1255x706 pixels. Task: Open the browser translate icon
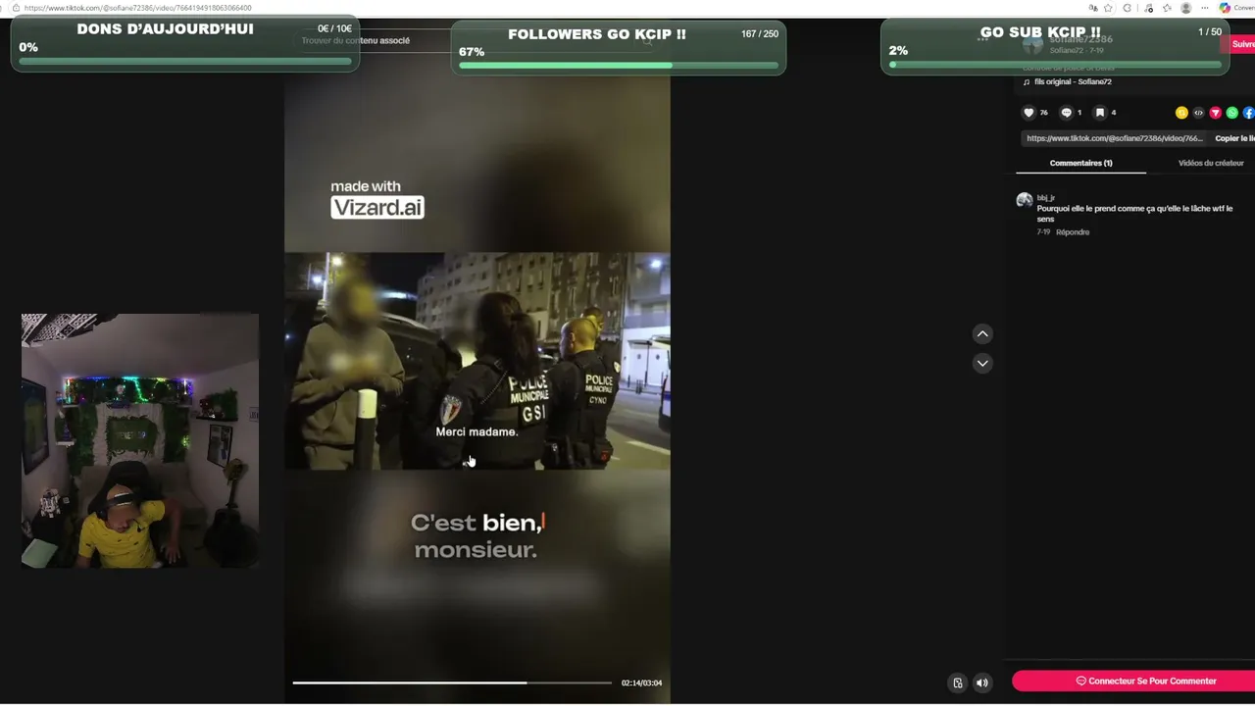coord(1093,8)
